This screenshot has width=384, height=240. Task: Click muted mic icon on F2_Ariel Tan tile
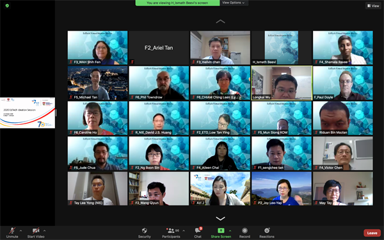(132, 62)
